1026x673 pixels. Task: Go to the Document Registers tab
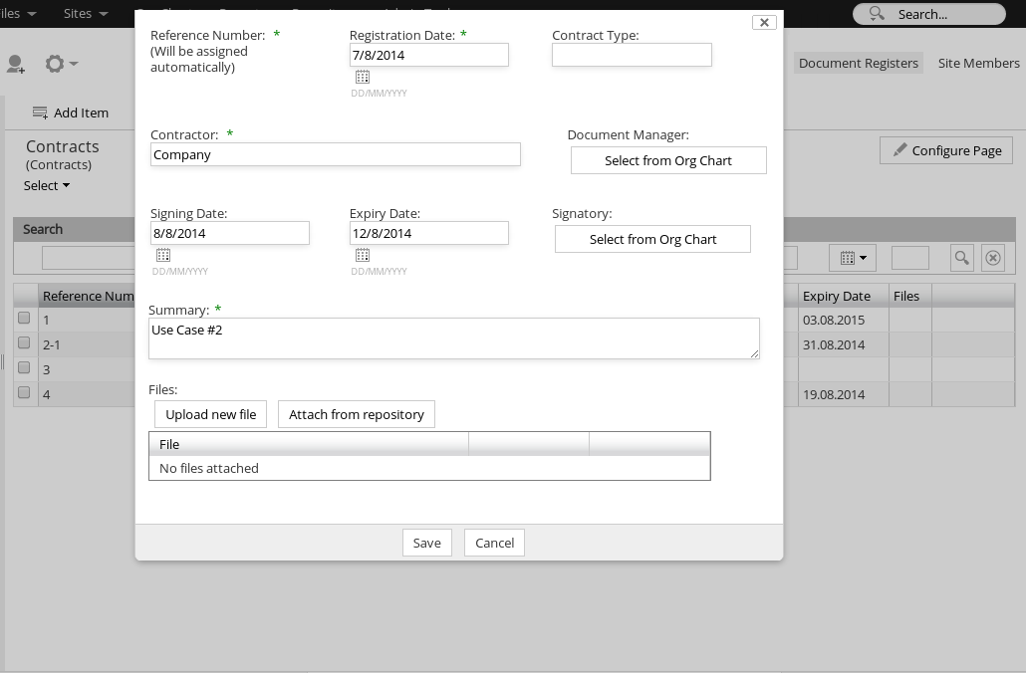click(858, 63)
